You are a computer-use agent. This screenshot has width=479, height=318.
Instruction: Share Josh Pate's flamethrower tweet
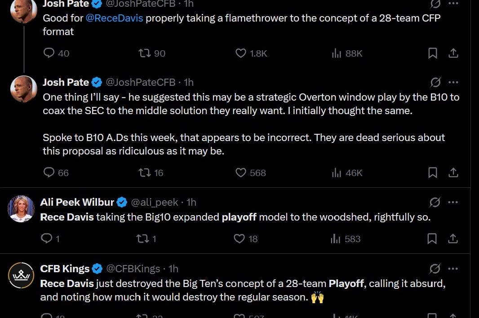(453, 53)
